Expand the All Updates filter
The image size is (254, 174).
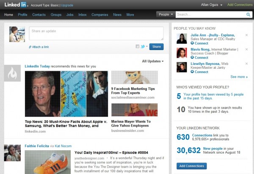(x=153, y=61)
